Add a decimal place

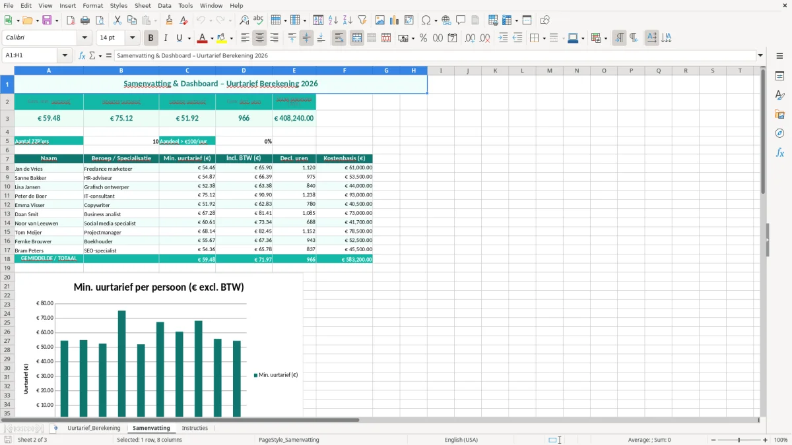471,38
